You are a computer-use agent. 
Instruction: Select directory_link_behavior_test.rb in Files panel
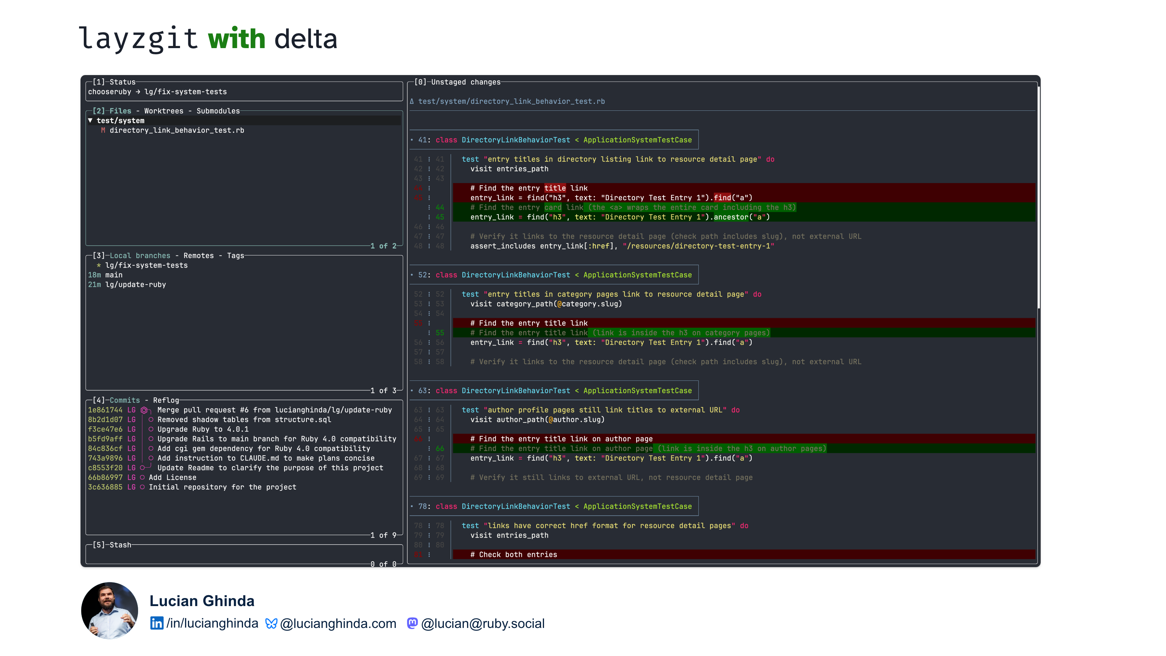176,130
